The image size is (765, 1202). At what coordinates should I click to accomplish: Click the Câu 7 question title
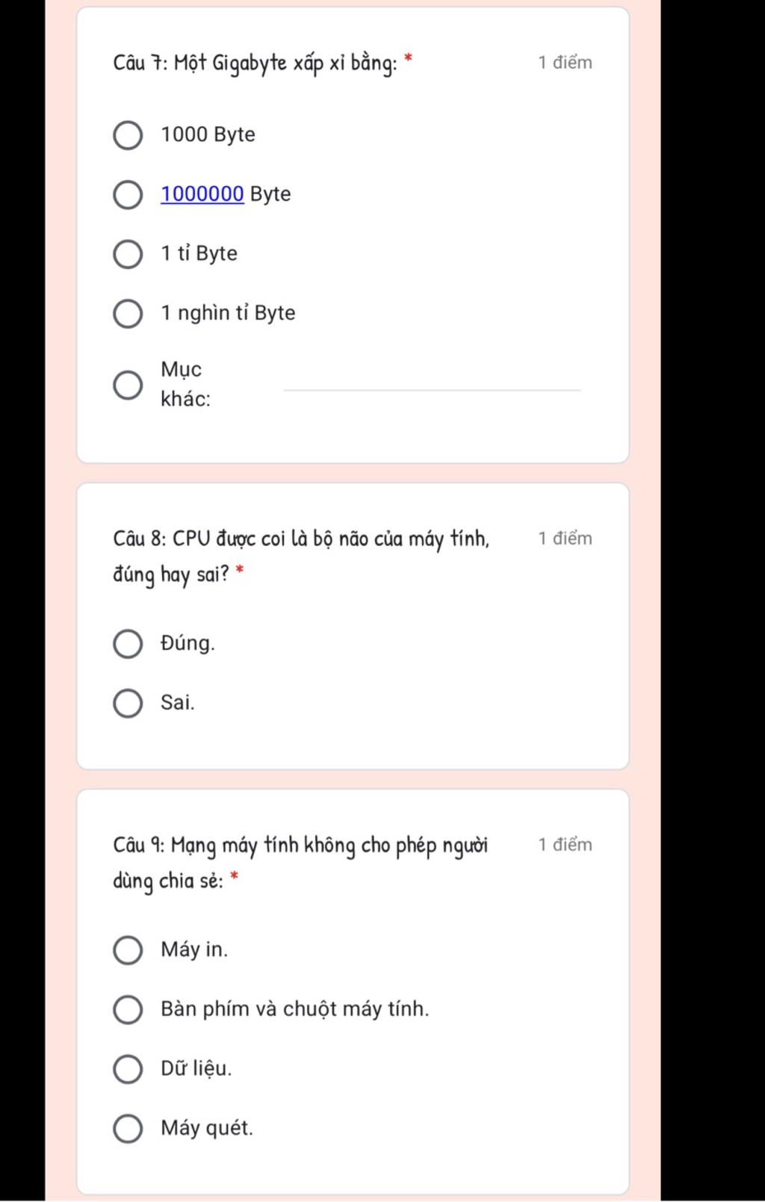pos(255,63)
